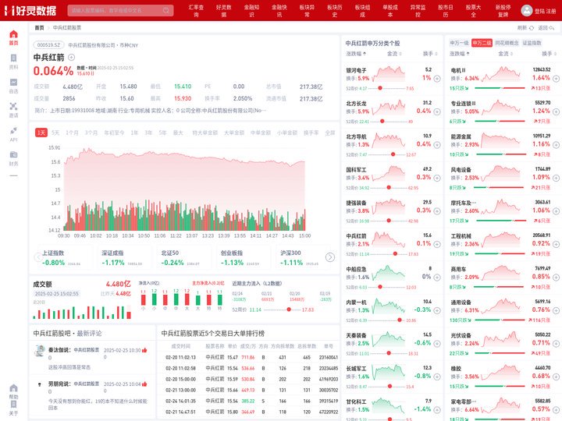562x421 pixels.
Task: Like 泰达伽's comment thumbs-up
Action: pyautogui.click(x=144, y=350)
